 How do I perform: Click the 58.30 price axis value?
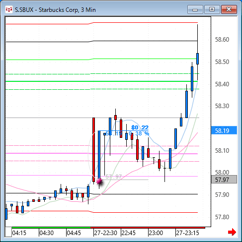(x=222, y=106)
